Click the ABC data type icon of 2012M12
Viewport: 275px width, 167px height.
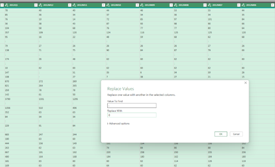coord(40,5)
